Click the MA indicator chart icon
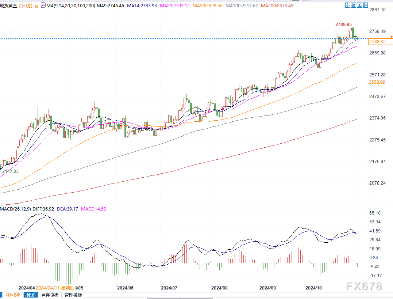Image resolution: width=393 pixels, height=299 pixels. click(x=43, y=6)
